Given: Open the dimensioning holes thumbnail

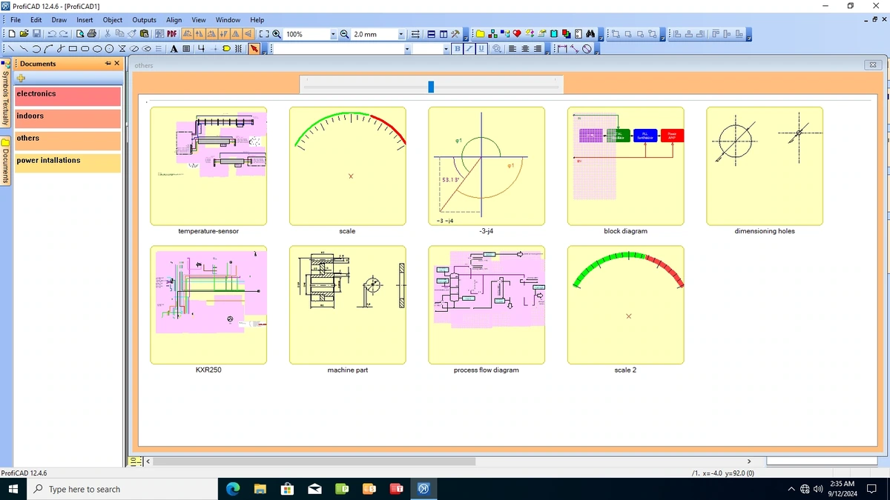Looking at the screenshot, I should [765, 166].
